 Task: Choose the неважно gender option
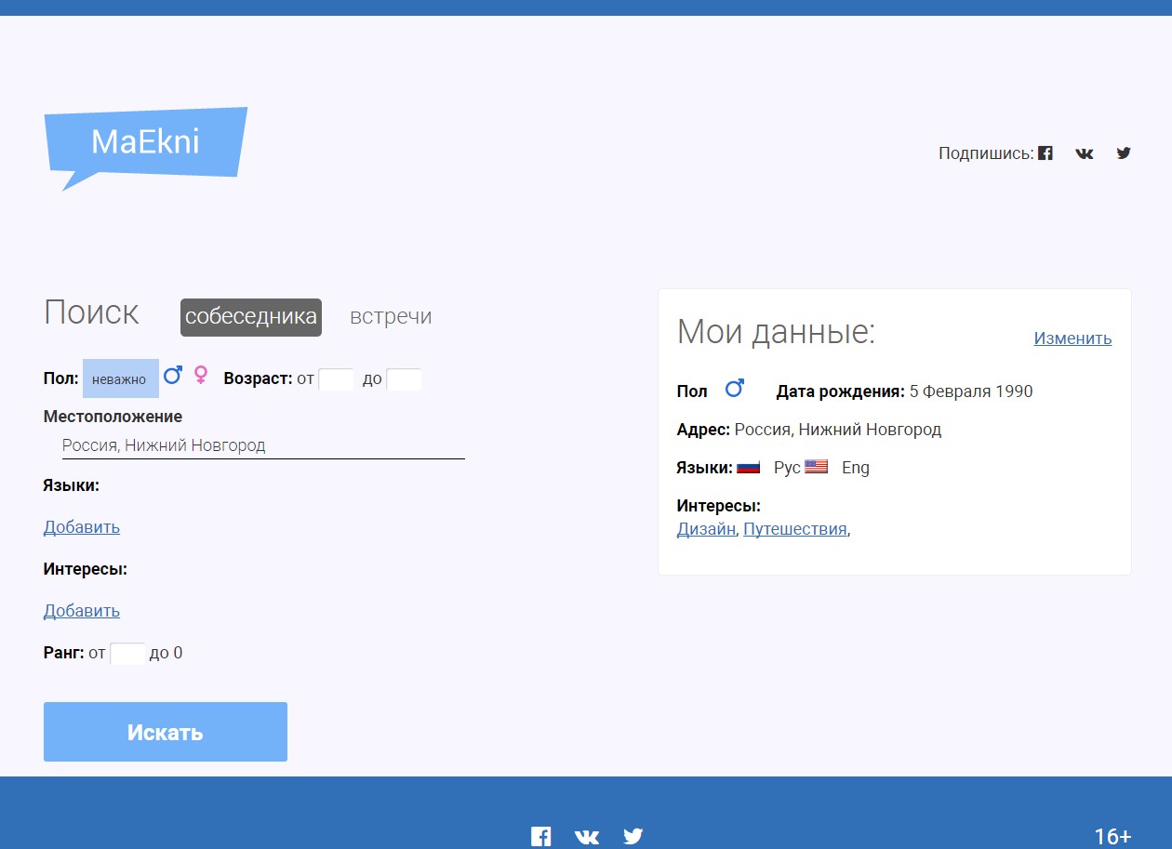click(121, 378)
